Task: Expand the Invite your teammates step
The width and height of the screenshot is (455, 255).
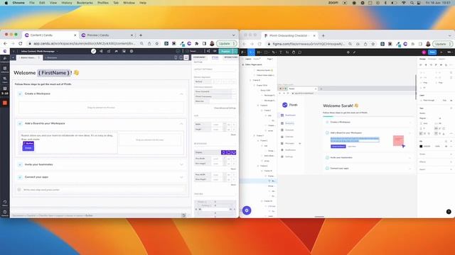Action: [182, 164]
